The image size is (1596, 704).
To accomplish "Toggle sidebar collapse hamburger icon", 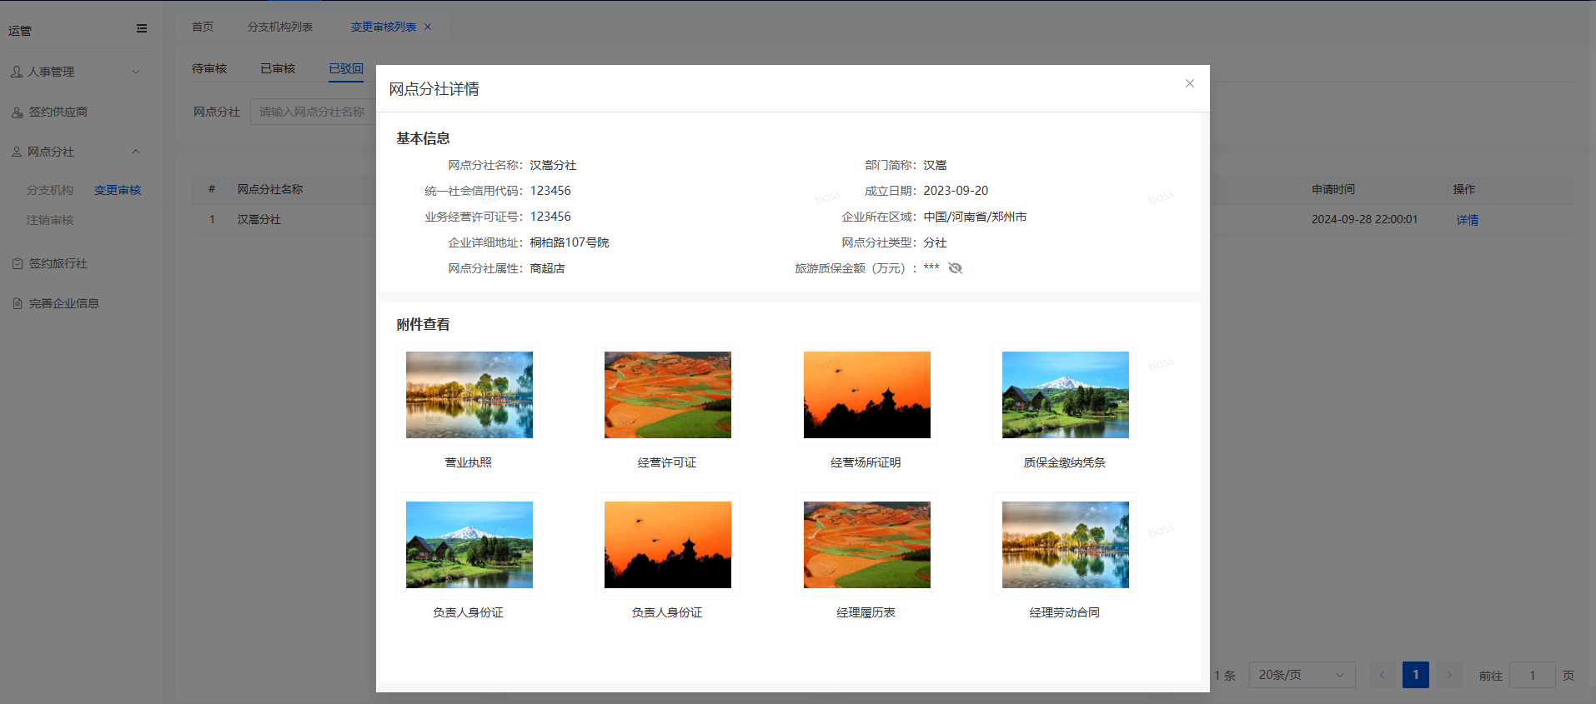I will point(142,28).
